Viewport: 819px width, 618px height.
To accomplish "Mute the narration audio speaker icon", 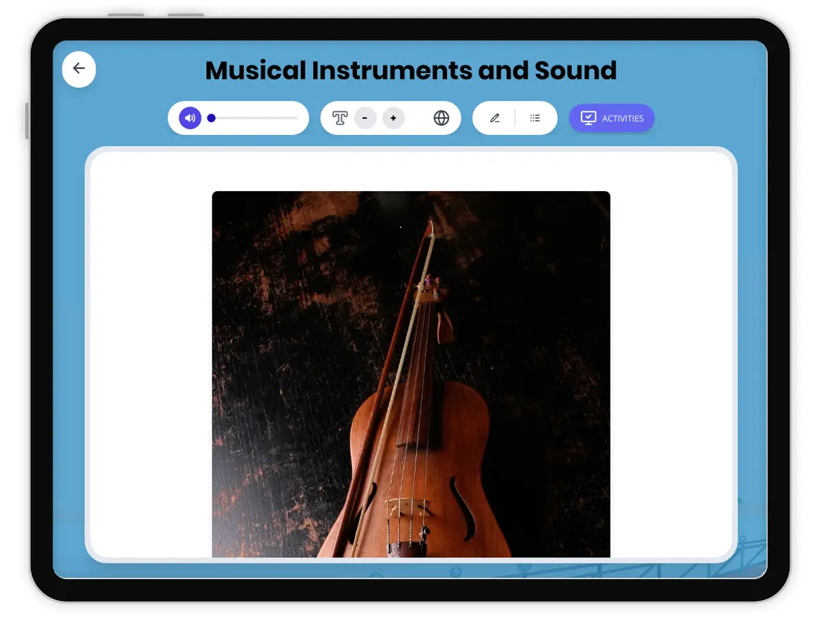I will (x=189, y=117).
